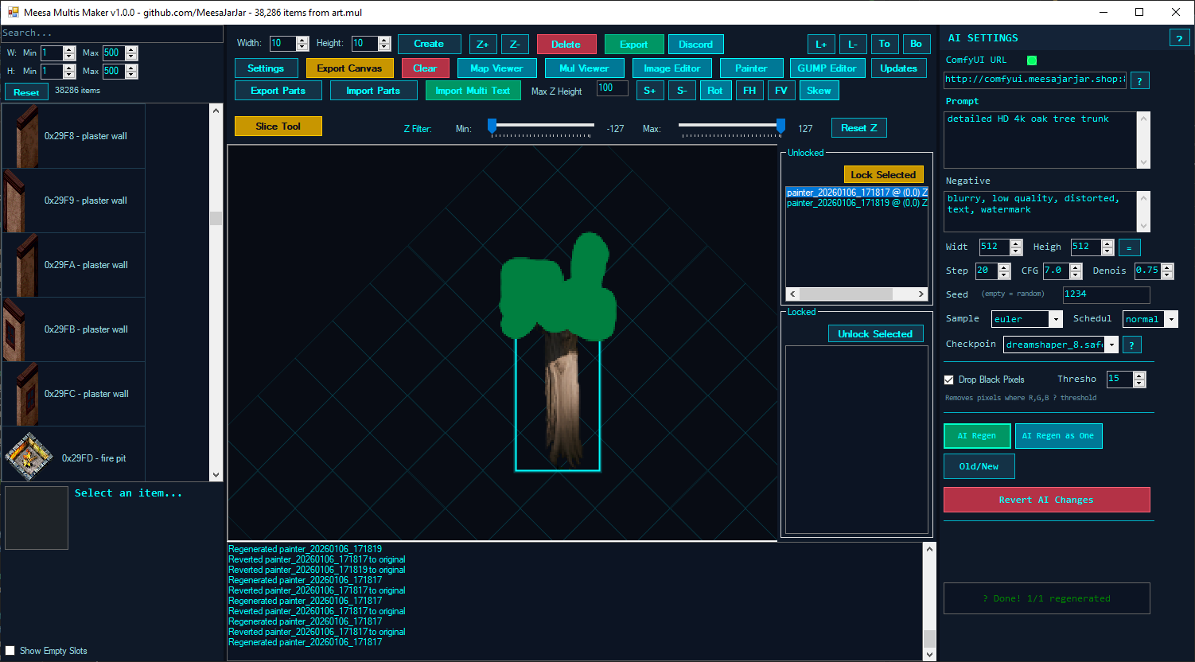
Task: Click the Export Canvas button
Action: pyautogui.click(x=350, y=68)
